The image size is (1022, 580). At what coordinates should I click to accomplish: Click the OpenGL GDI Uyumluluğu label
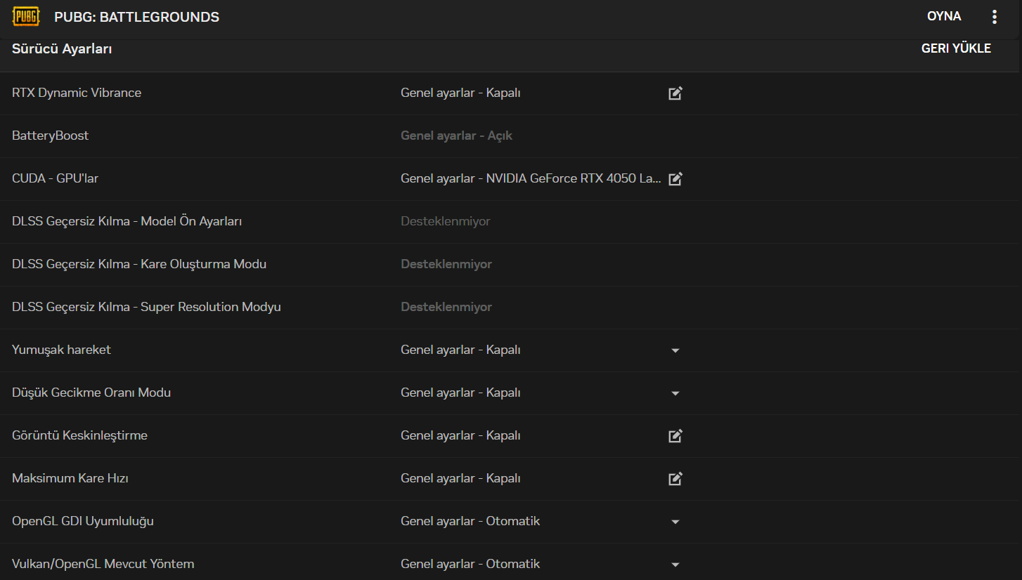tap(83, 521)
